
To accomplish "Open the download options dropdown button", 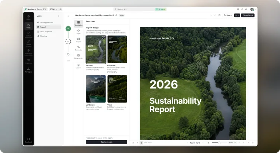I will pyautogui.click(x=237, y=15).
